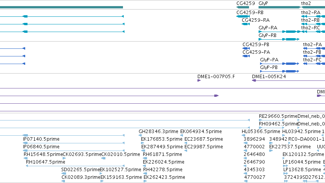325x183 pixels.
Task: Open the 4770027 feature
Action: tap(254, 177)
